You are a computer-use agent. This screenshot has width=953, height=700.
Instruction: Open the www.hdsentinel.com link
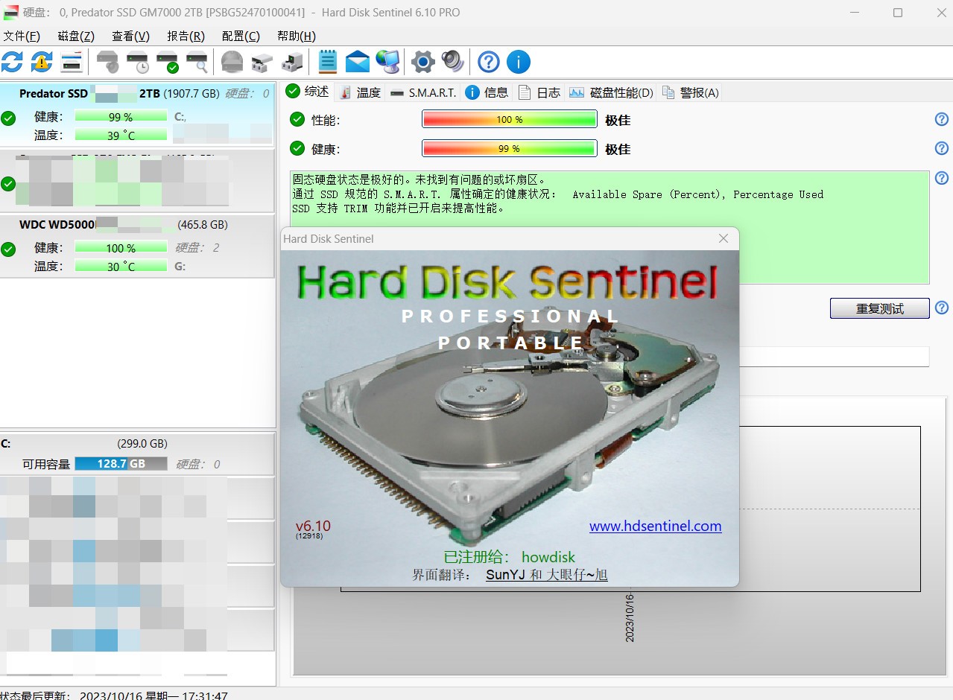click(656, 526)
